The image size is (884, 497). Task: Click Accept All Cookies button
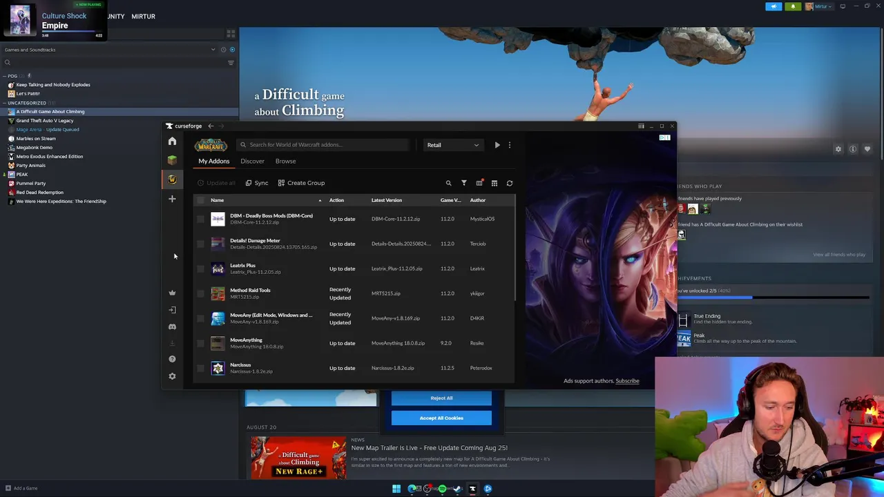tap(441, 418)
